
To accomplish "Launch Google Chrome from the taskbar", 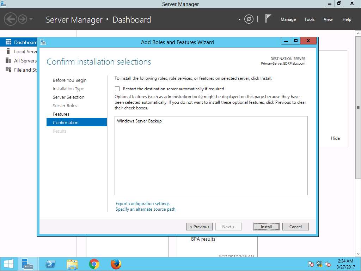I will (x=94, y=264).
